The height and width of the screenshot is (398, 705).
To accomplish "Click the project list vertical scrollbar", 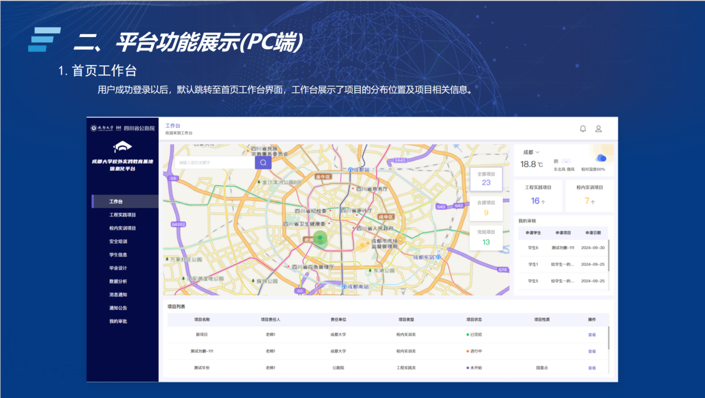I will pos(608,337).
